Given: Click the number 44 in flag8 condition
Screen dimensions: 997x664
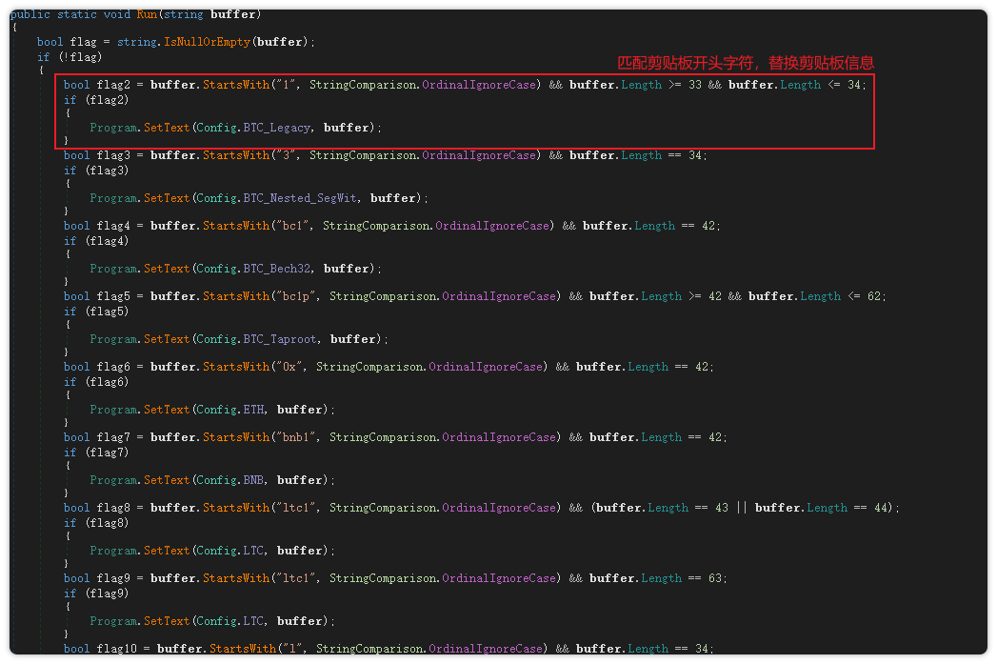Looking at the screenshot, I should pyautogui.click(x=880, y=508).
